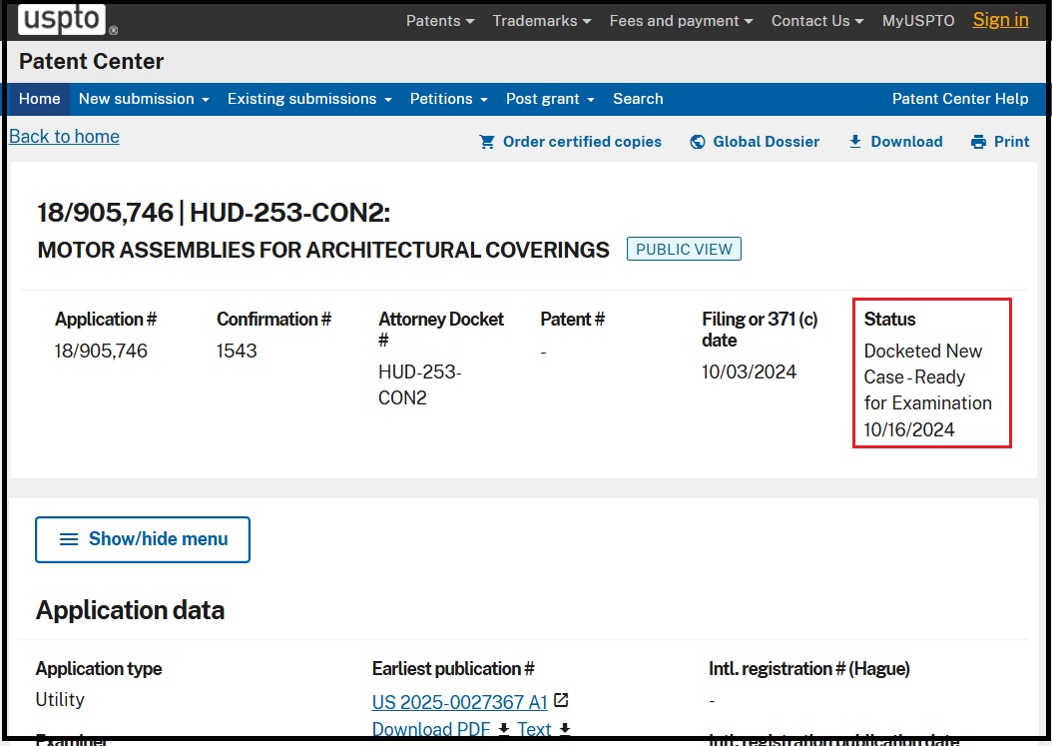1052x746 pixels.
Task: Click the Patent Center heading
Action: point(91,61)
